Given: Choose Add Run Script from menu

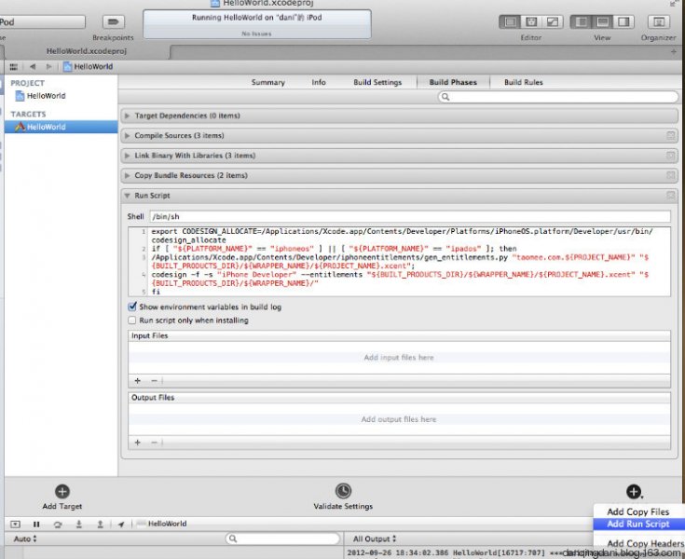Looking at the screenshot, I should pos(638,524).
